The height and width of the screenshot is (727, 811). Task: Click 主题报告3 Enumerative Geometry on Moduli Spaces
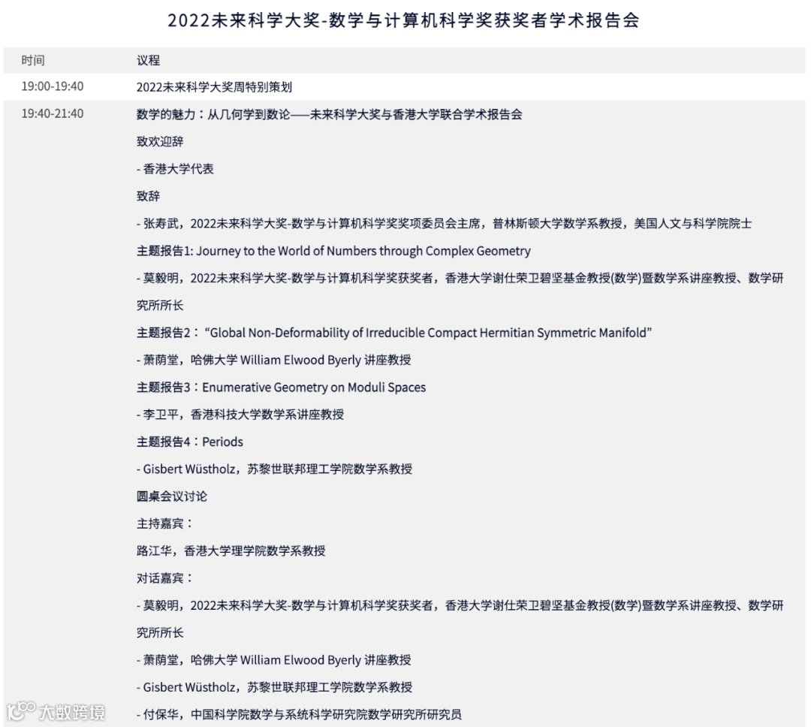[x=281, y=388]
